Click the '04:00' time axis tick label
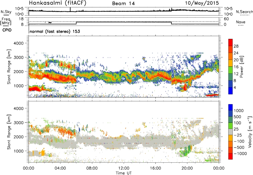 [x=60, y=168]
